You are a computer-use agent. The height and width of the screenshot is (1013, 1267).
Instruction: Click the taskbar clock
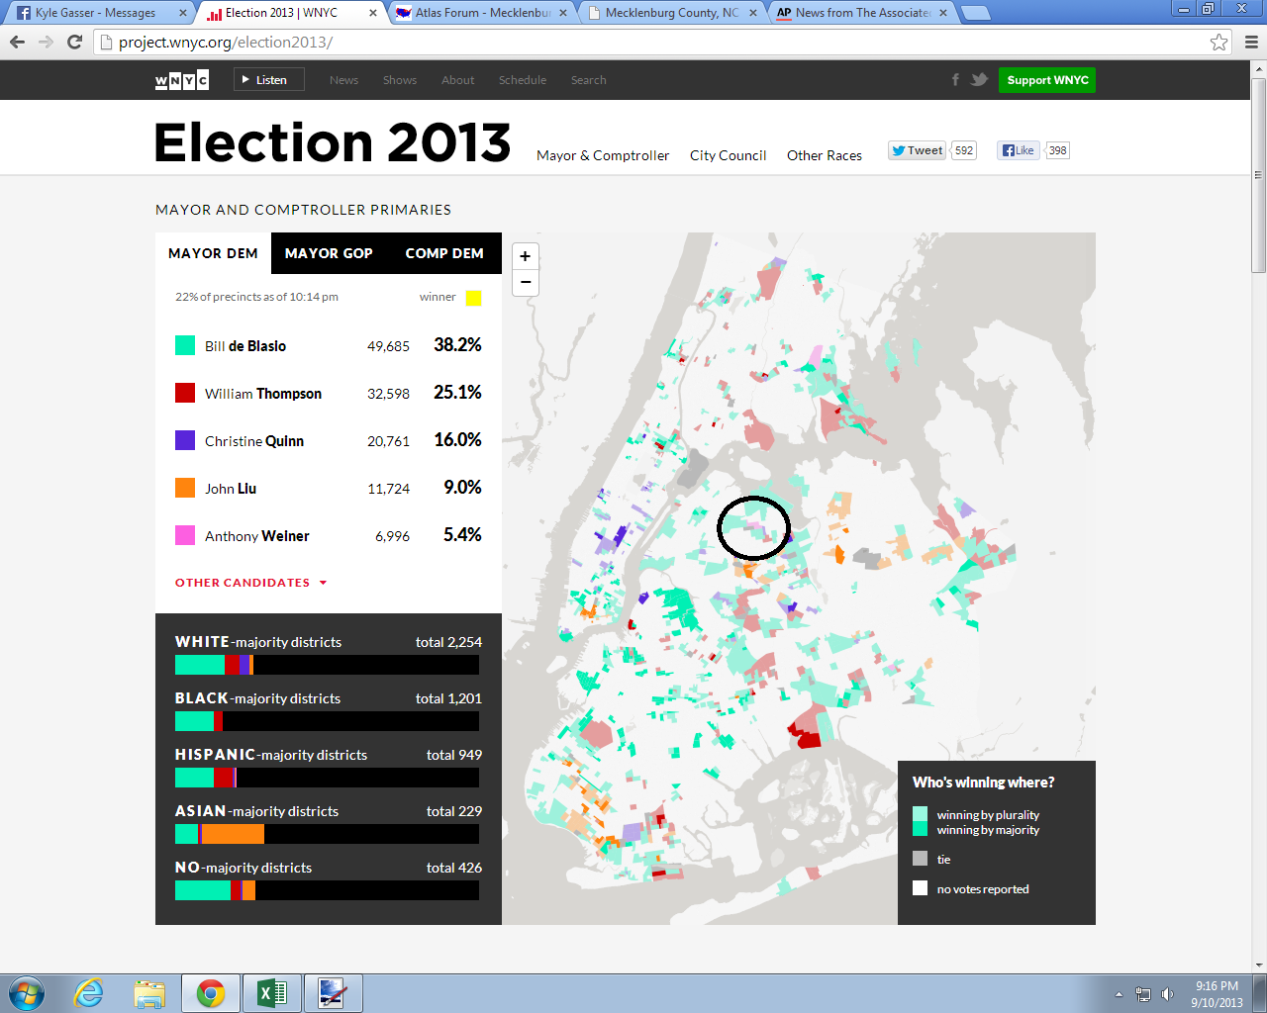click(1217, 994)
